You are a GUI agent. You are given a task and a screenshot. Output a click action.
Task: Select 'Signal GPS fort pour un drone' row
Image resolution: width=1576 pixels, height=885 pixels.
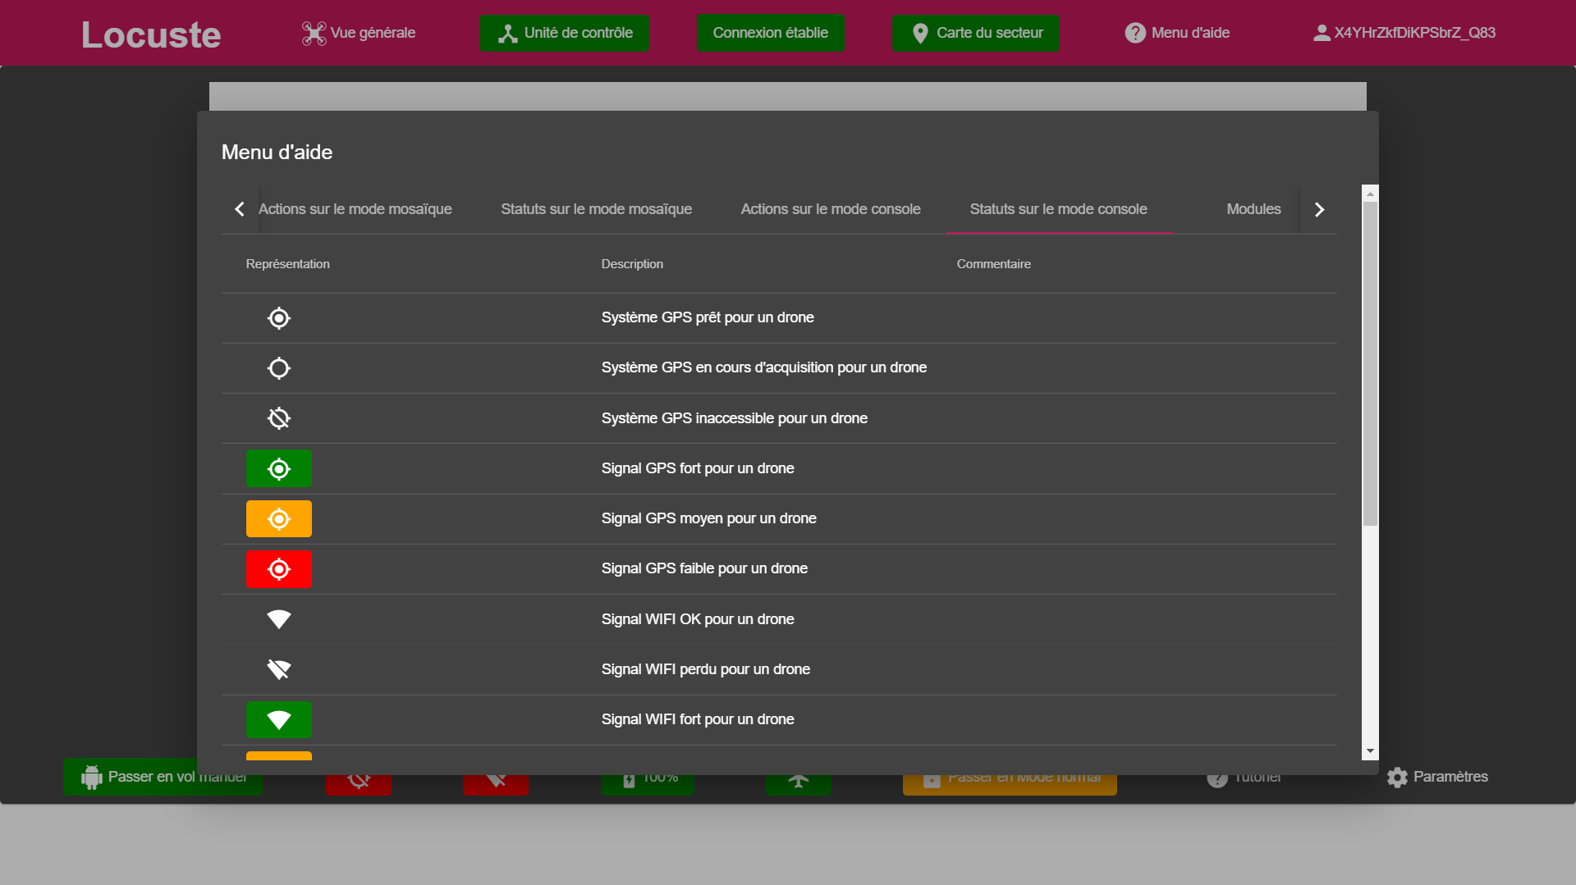coord(779,468)
